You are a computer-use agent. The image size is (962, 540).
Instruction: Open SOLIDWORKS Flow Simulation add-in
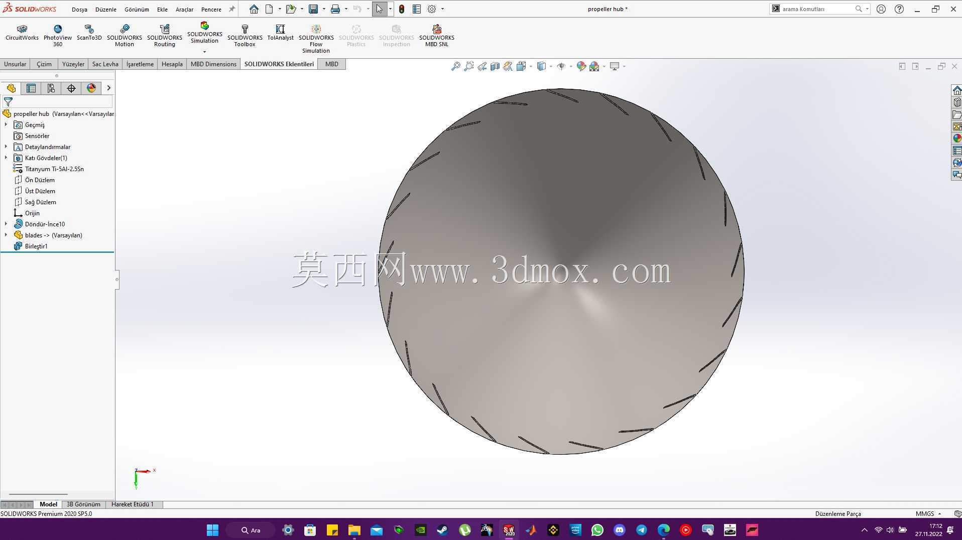(316, 39)
